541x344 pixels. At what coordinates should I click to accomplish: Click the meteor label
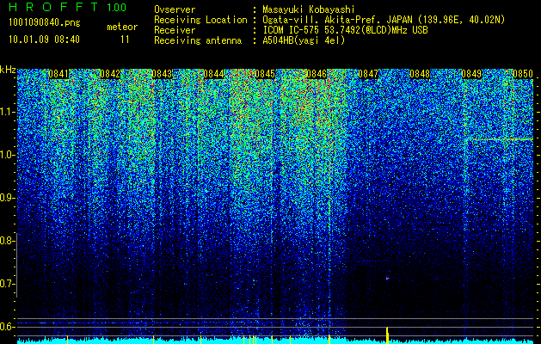[x=122, y=27]
